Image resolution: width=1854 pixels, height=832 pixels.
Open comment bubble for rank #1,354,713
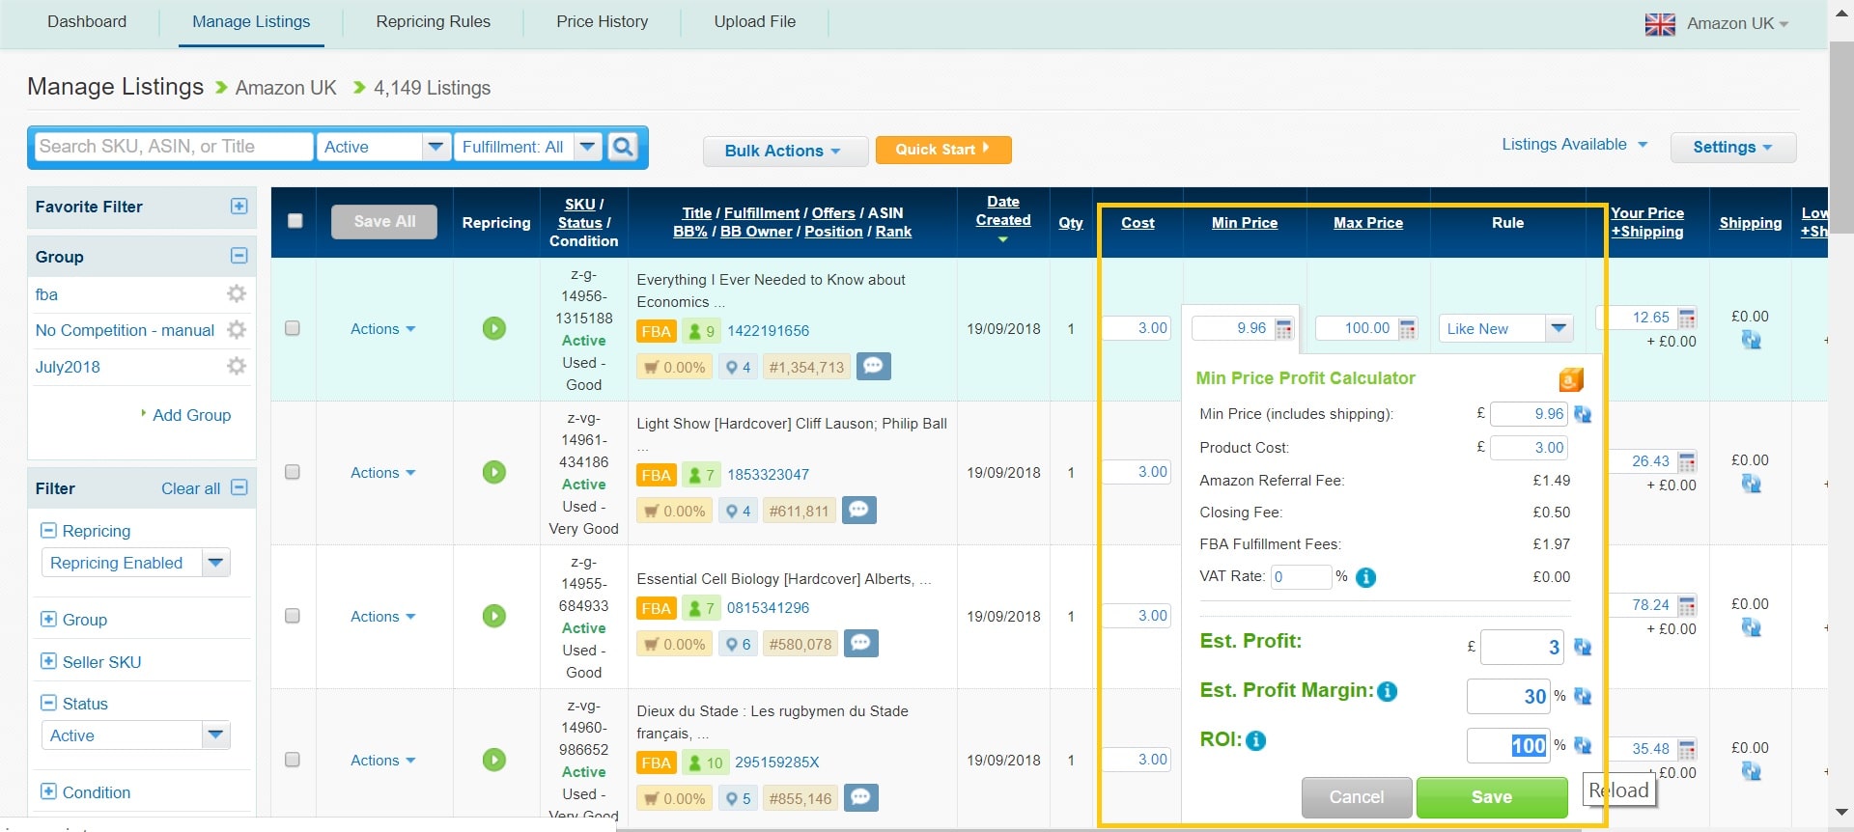click(874, 366)
